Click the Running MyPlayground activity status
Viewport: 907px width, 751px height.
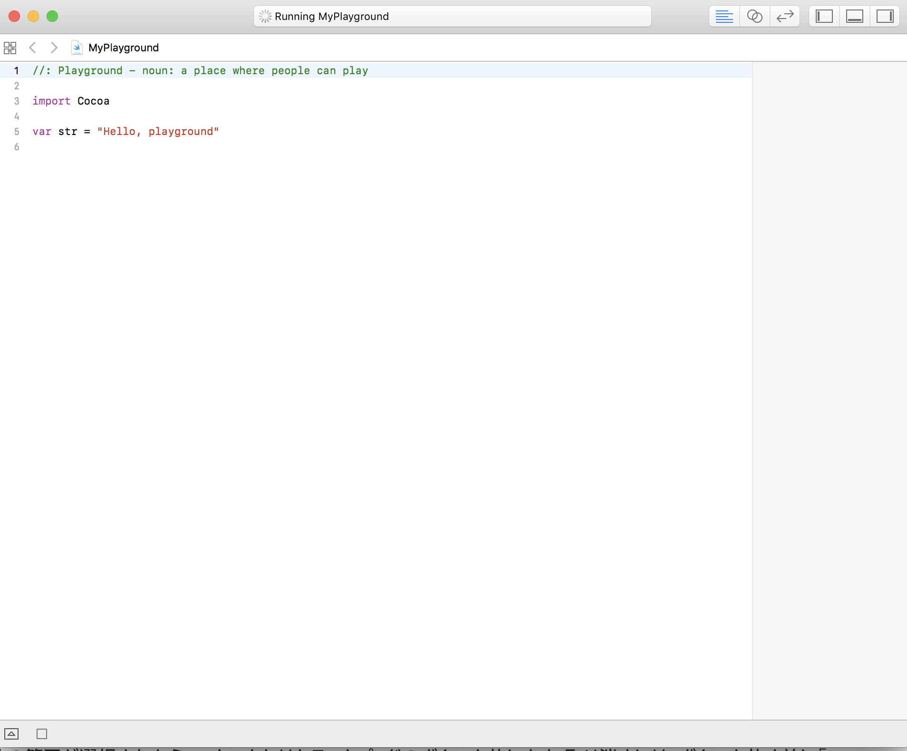[332, 17]
